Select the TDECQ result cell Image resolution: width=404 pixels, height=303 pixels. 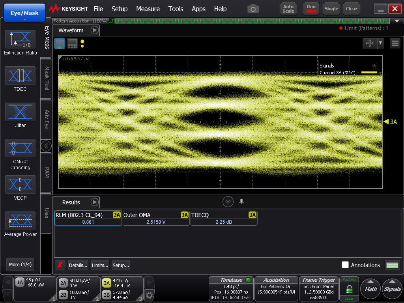pyautogui.click(x=224, y=219)
